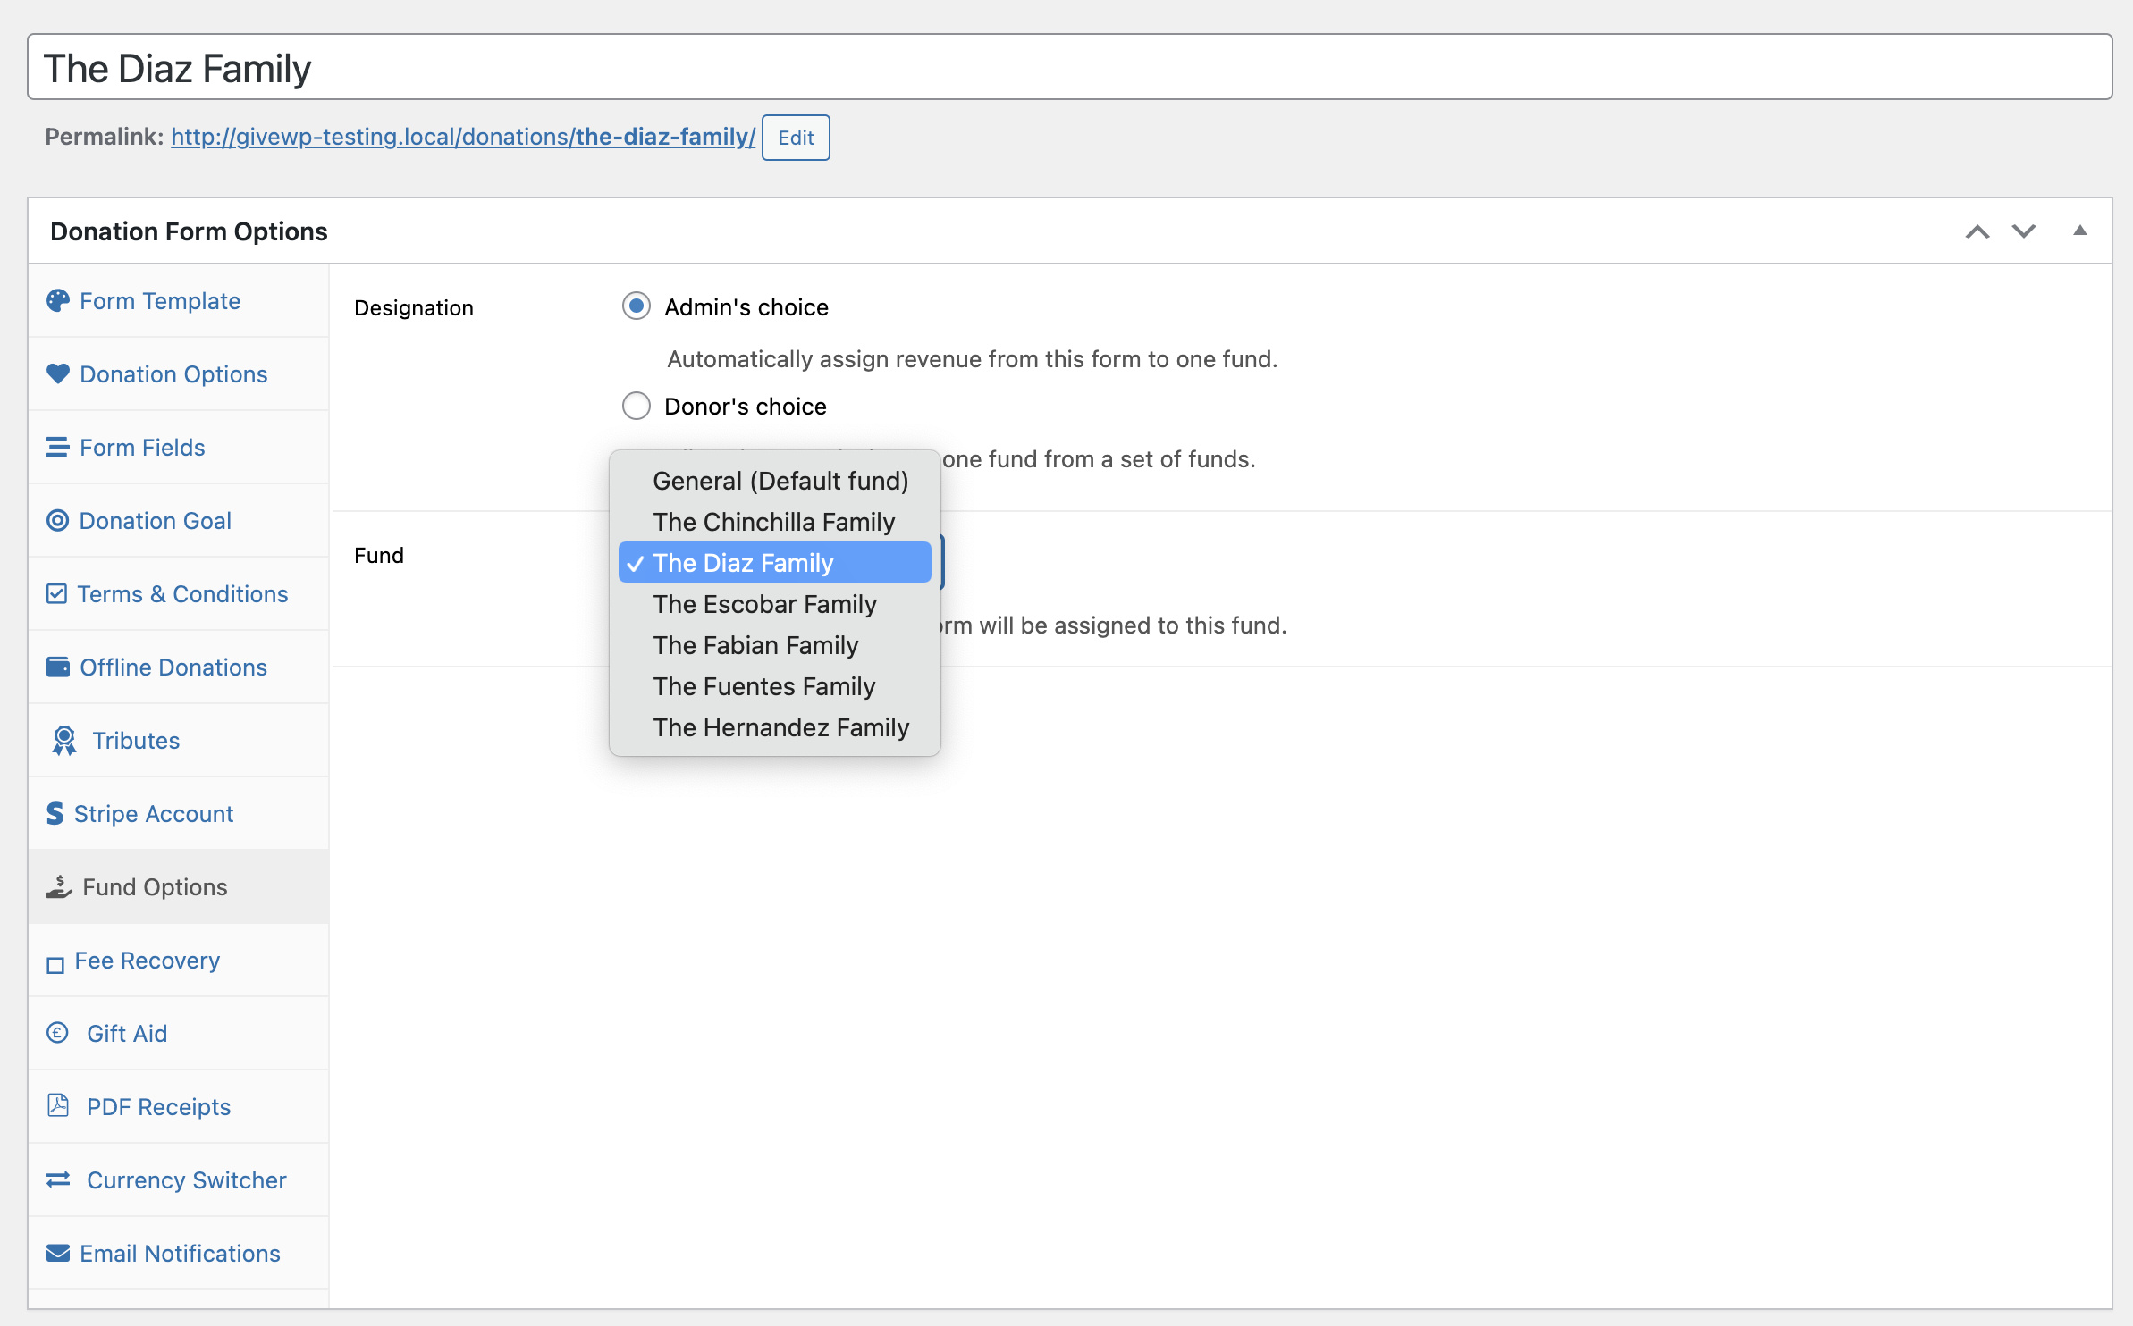Choose The Escobar Family fund option
The width and height of the screenshot is (2133, 1326).
[x=775, y=604]
